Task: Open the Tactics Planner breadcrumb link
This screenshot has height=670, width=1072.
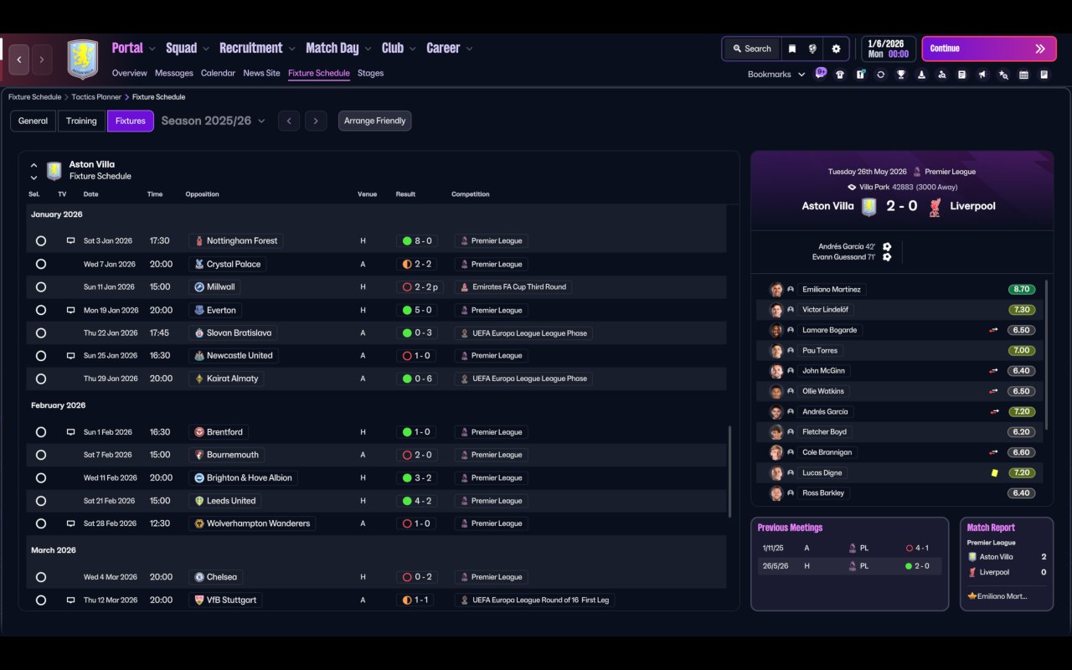Action: (96, 97)
